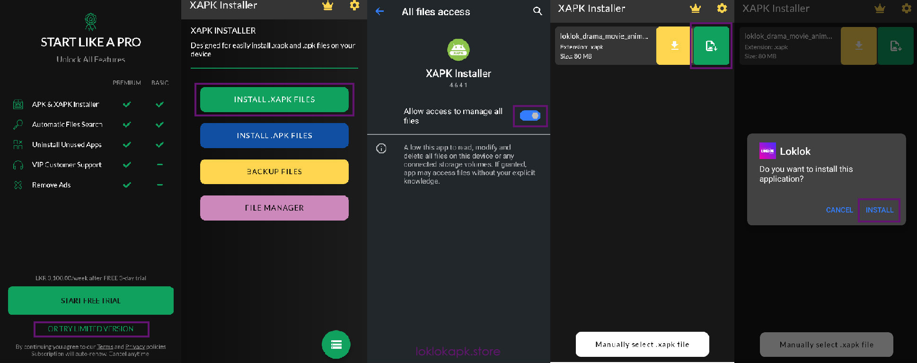The width and height of the screenshot is (917, 363).
Task: Tap dimmed yellow download icon behind dialog
Action: 859,46
